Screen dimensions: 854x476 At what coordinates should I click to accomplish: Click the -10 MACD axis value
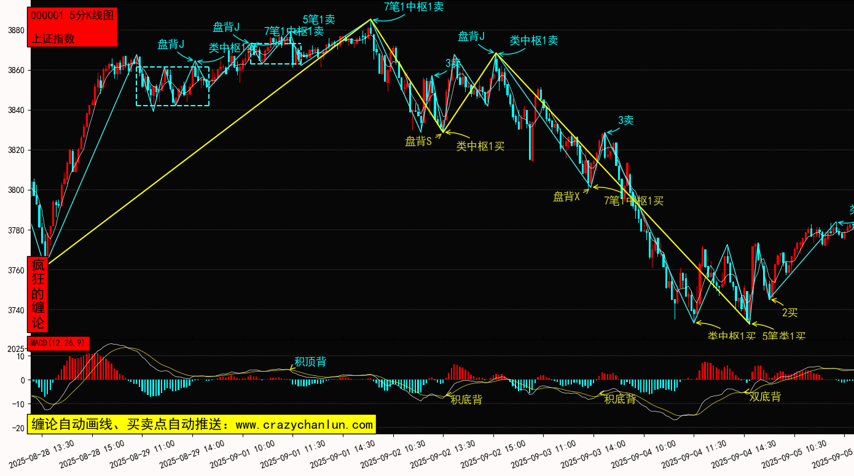[17, 404]
